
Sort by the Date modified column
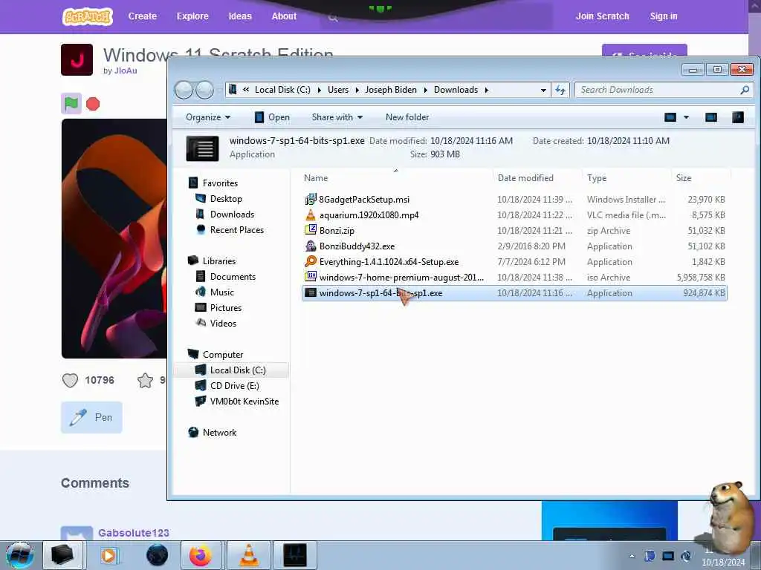[x=525, y=178]
